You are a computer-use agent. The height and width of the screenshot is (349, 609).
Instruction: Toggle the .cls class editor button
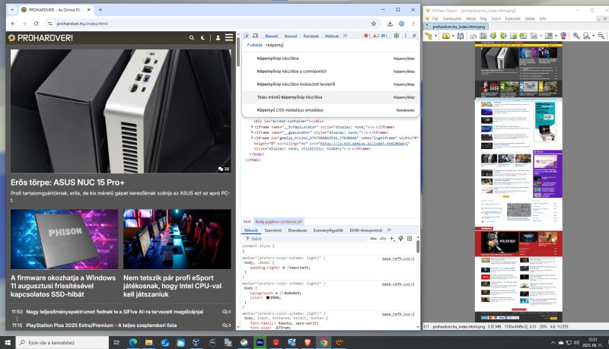(383, 239)
